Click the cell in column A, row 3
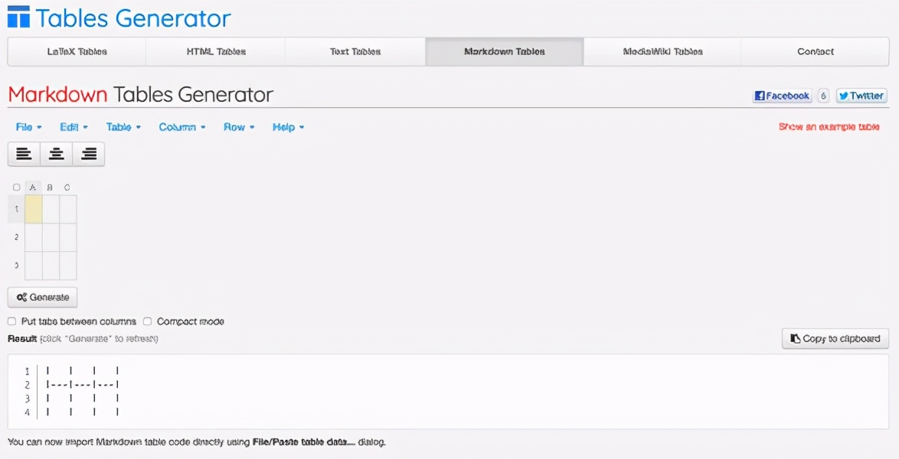This screenshot has width=899, height=459. [x=33, y=265]
